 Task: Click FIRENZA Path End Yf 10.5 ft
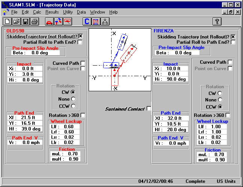point(171,124)
